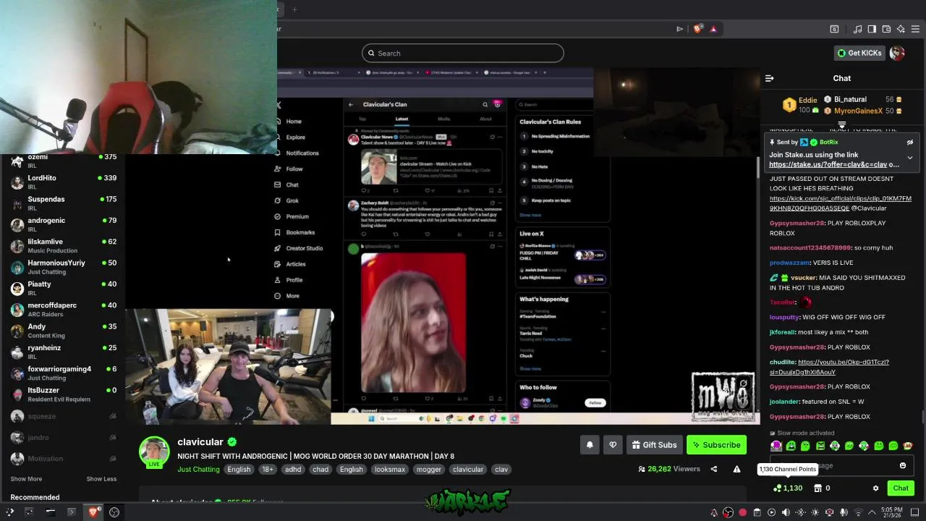The image size is (926, 521).
Task: Open foxwarriorgaming4 channel in sidebar
Action: (x=65, y=373)
